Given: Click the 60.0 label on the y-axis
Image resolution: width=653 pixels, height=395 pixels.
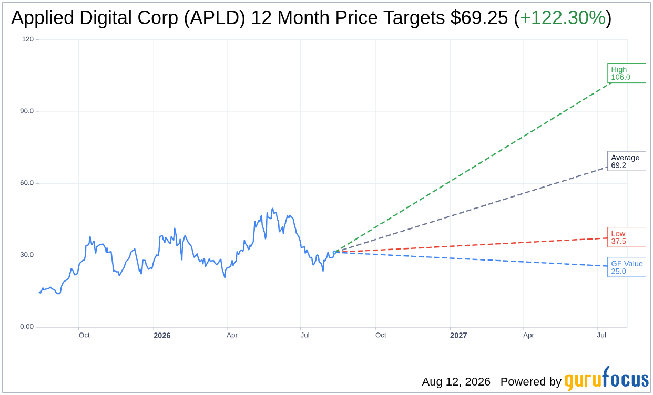Looking at the screenshot, I should [x=27, y=183].
